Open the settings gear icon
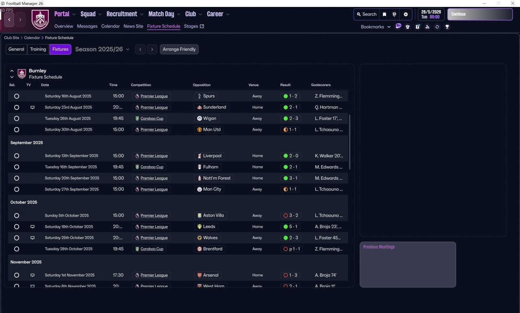520x313 pixels. pos(405,14)
